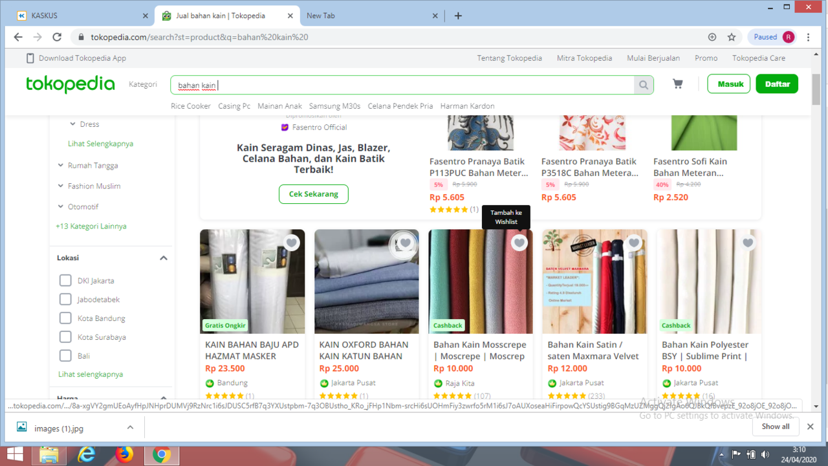Check the Jabodetabek location box
The width and height of the screenshot is (828, 466).
pos(65,299)
